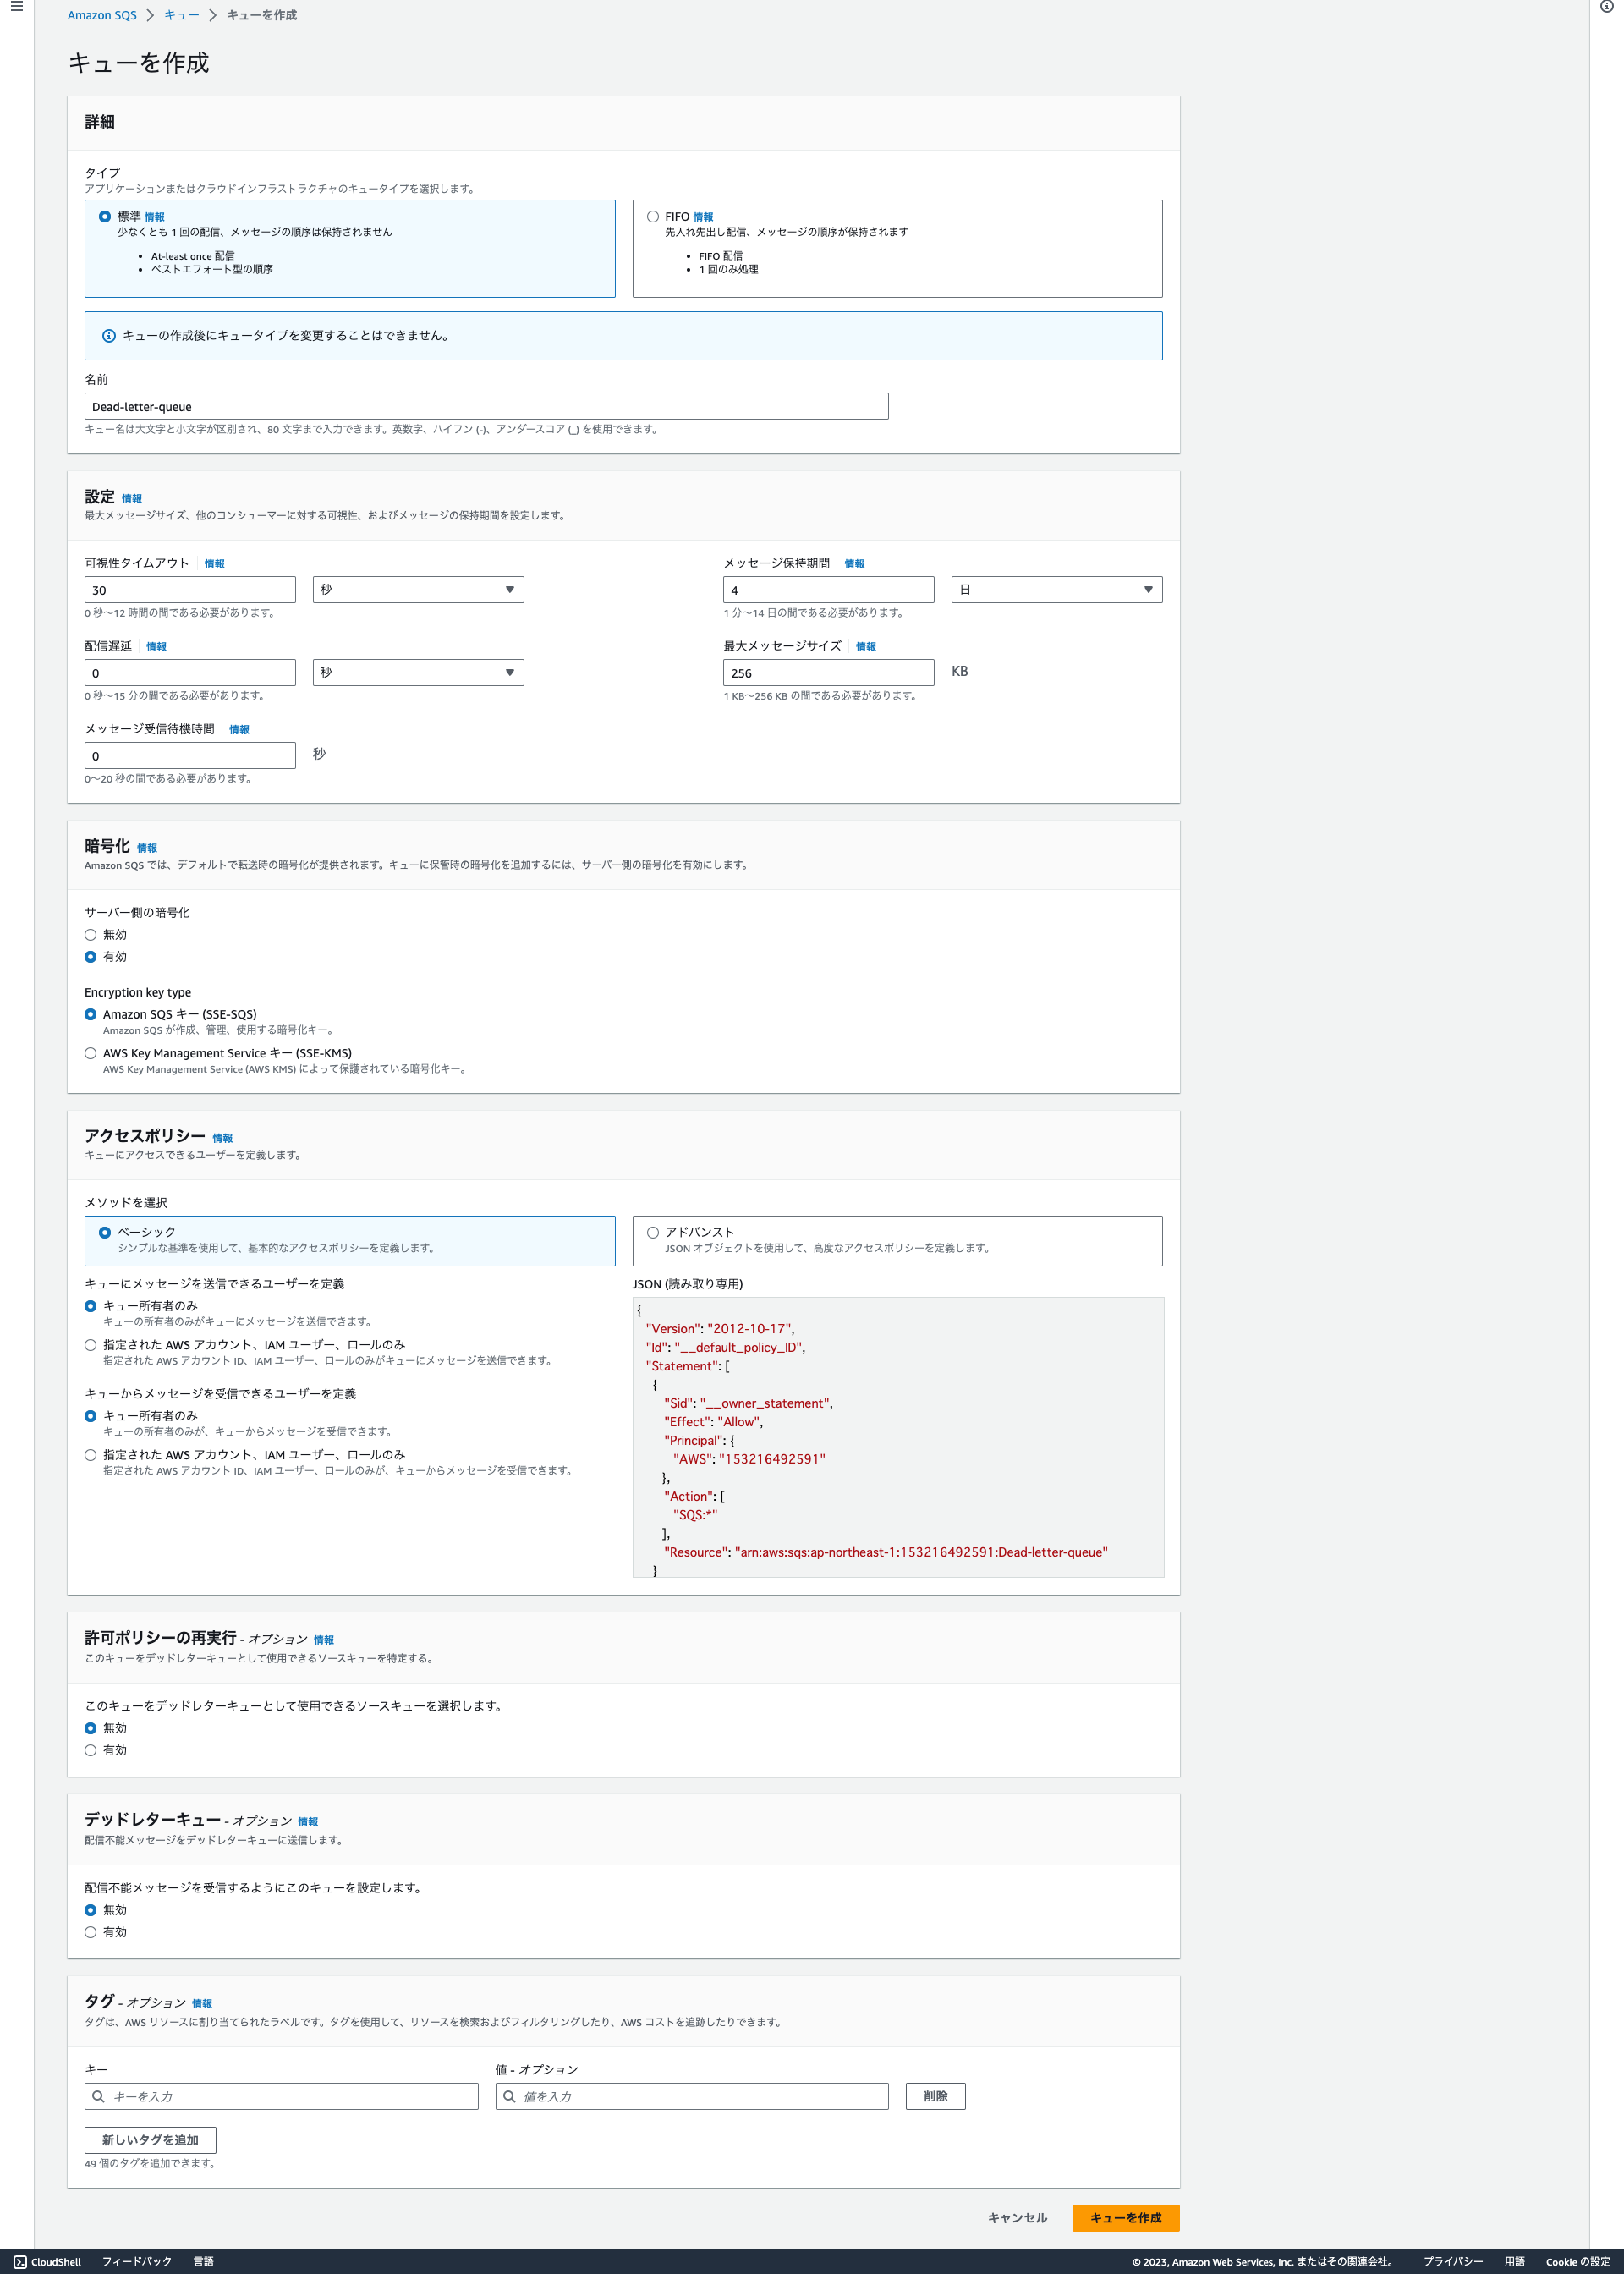Image resolution: width=1624 pixels, height=2274 pixels.
Task: Open 情報 link next to 標準
Action: click(154, 217)
